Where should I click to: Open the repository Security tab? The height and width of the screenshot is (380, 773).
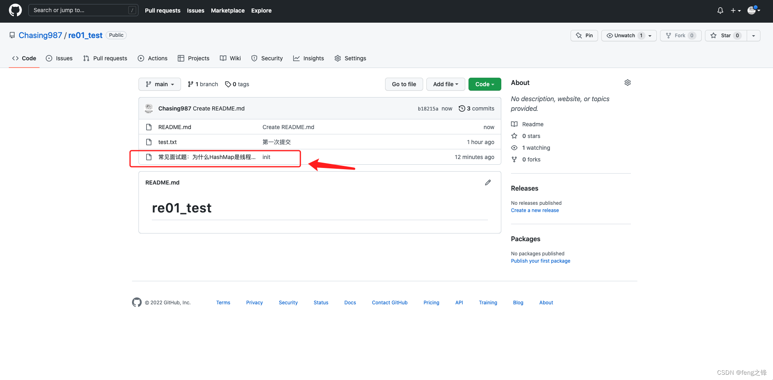tap(267, 58)
